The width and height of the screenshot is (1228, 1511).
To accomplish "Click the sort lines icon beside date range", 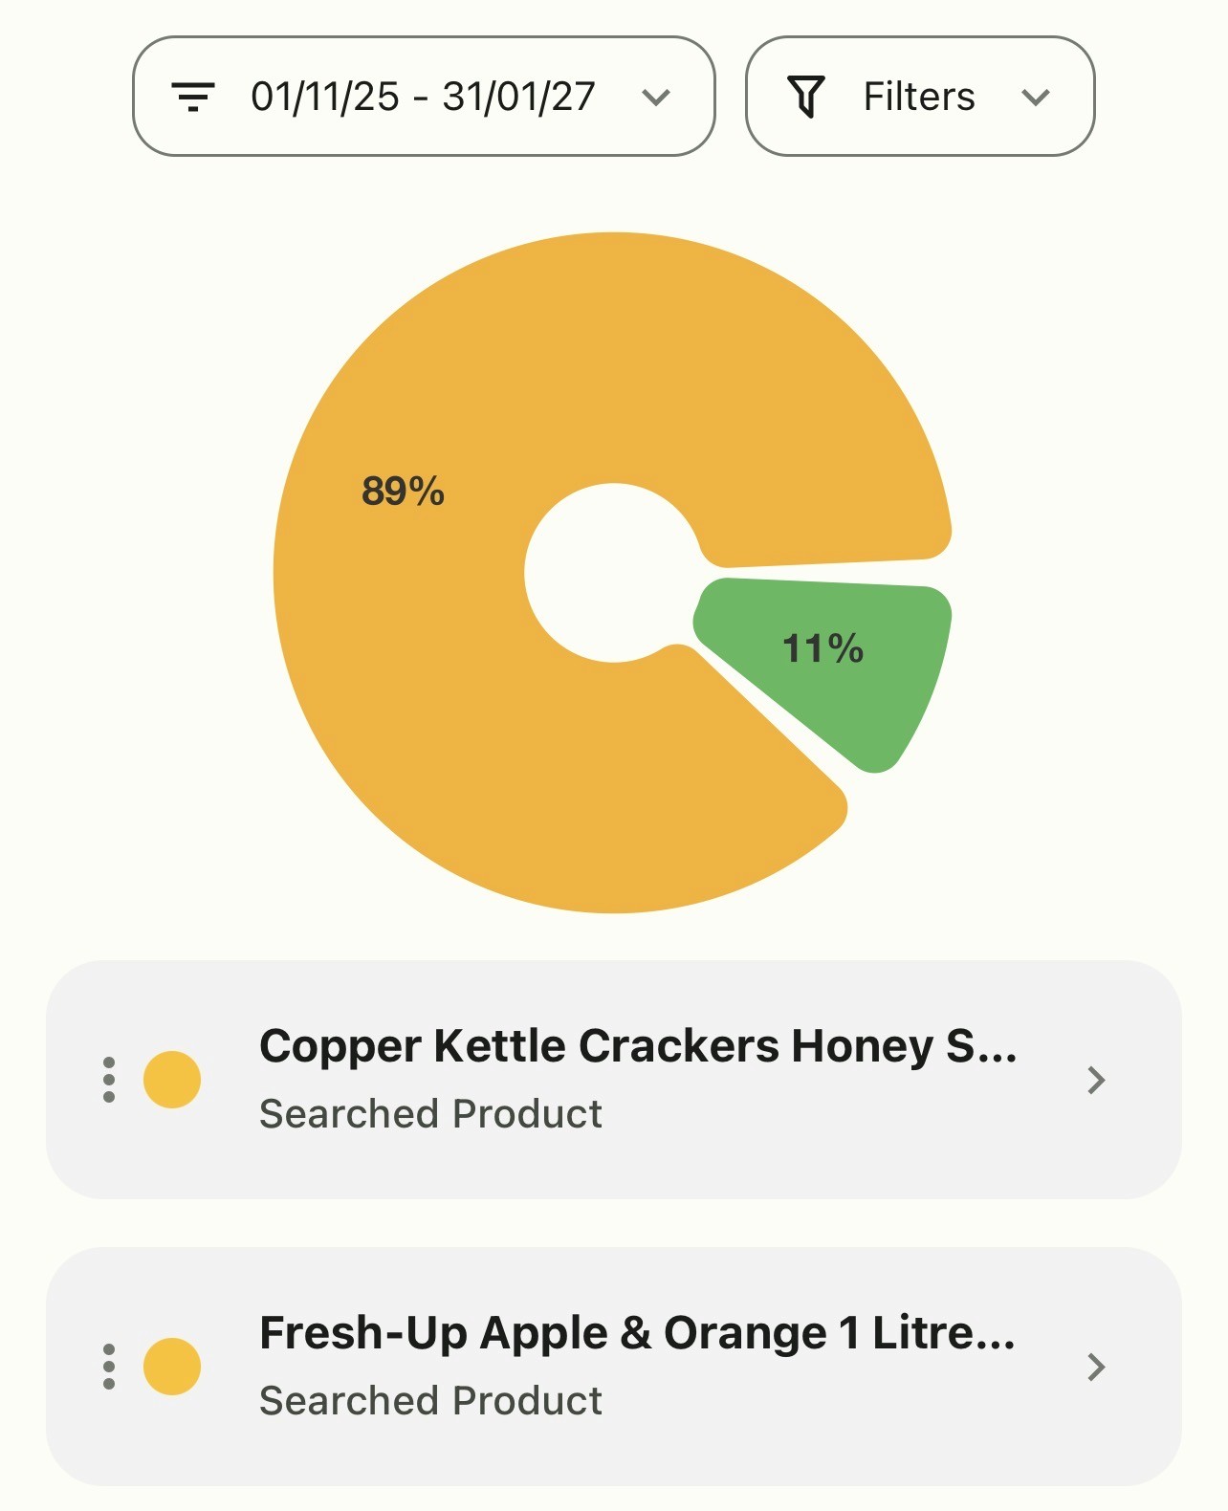I will 193,97.
